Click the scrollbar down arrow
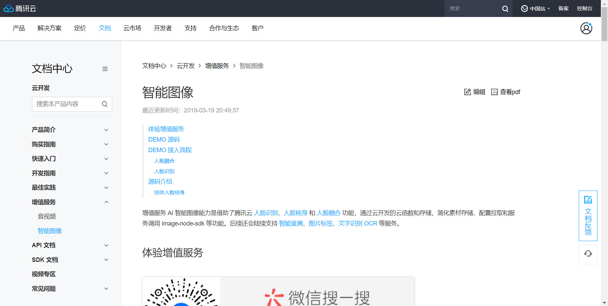This screenshot has height=306, width=608. [605, 303]
